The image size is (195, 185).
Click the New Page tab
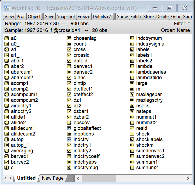(x=53, y=178)
